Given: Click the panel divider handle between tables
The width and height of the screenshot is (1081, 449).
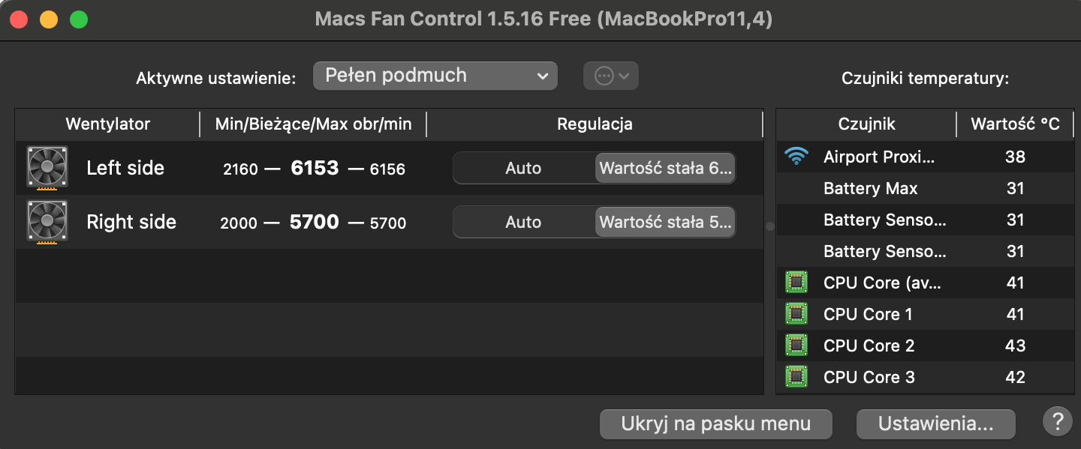Looking at the screenshot, I should pos(769,226).
